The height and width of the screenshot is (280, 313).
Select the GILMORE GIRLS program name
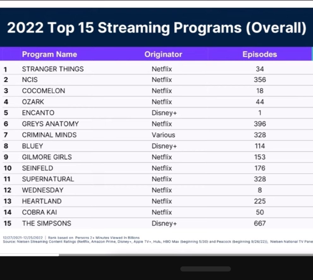tap(47, 157)
